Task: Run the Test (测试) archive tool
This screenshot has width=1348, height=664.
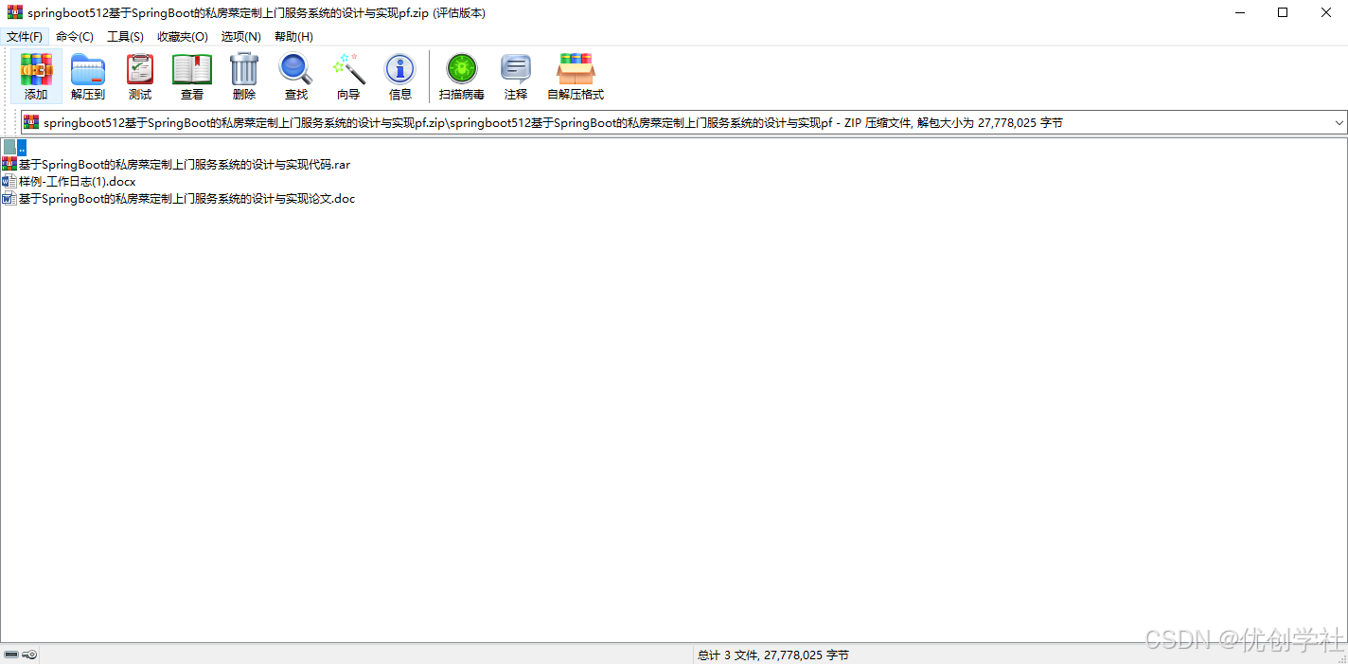Action: 140,69
